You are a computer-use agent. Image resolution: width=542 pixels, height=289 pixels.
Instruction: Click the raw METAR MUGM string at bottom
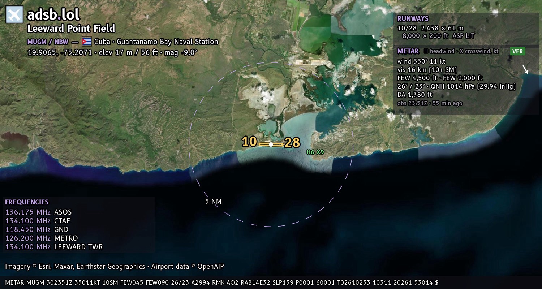click(x=222, y=282)
